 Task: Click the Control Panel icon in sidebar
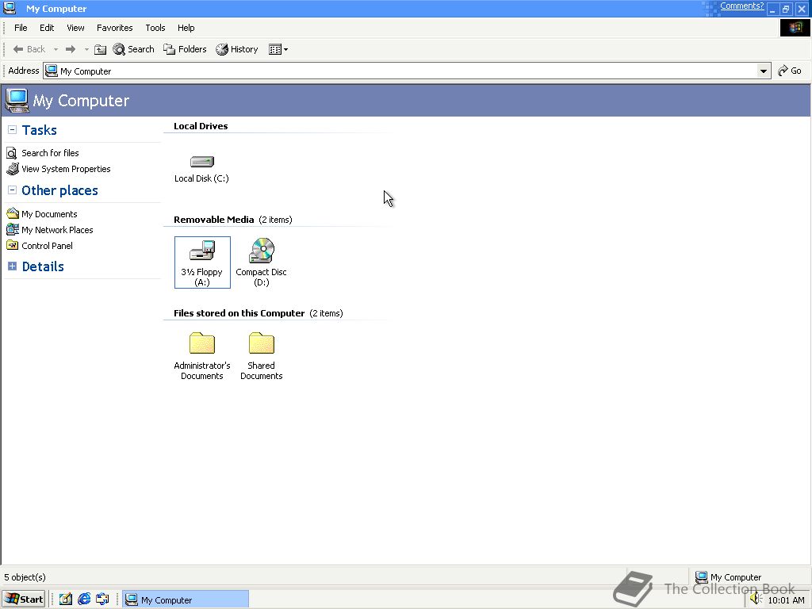(x=13, y=245)
